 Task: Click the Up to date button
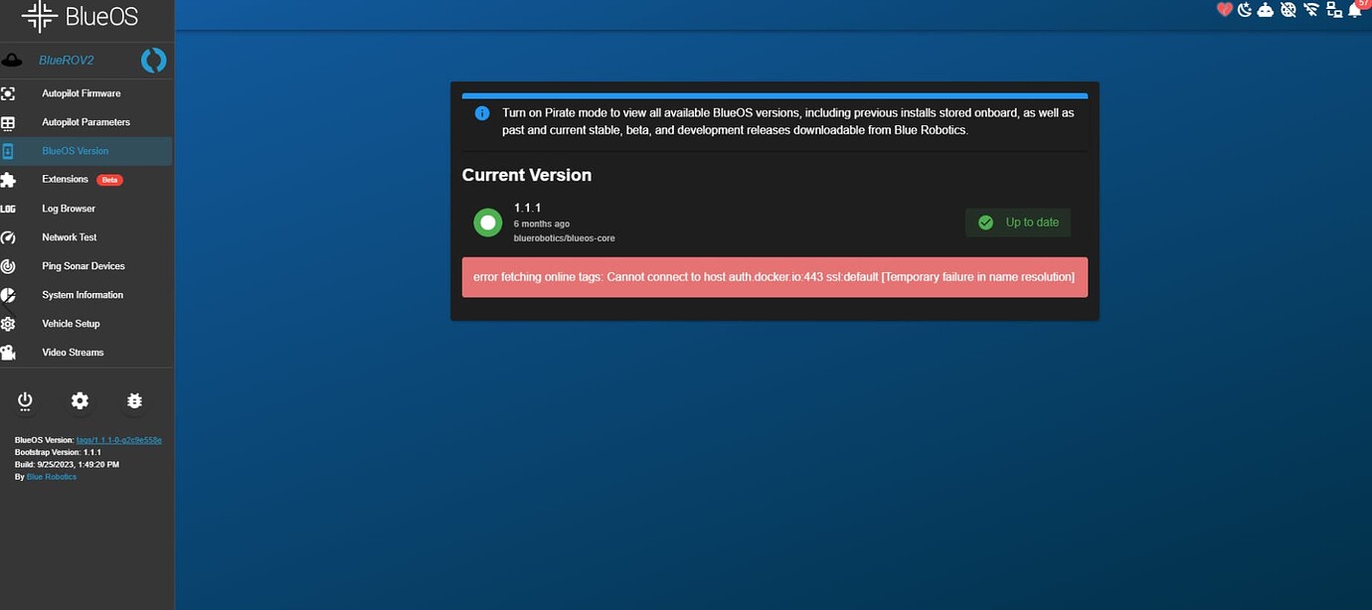pos(1018,223)
